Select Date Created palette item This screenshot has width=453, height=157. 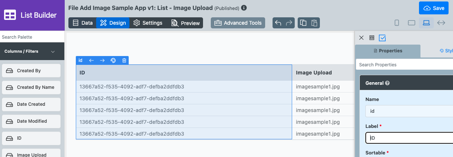pos(31,104)
